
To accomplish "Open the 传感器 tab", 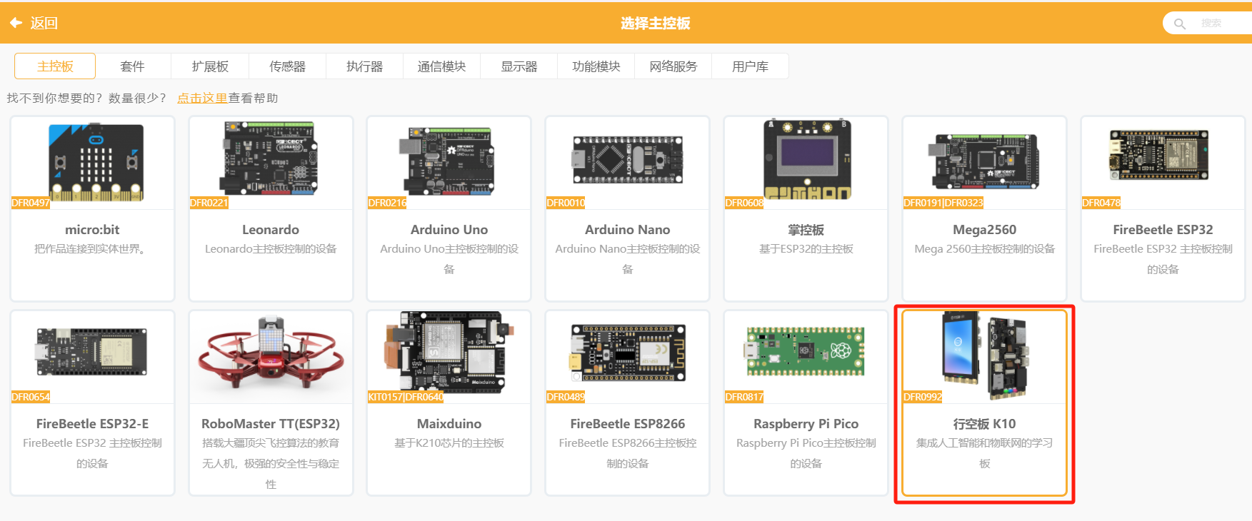I will pos(287,66).
